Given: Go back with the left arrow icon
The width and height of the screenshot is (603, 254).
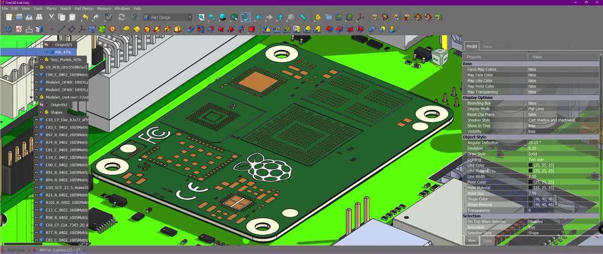Looking at the screenshot, I should click(259, 17).
